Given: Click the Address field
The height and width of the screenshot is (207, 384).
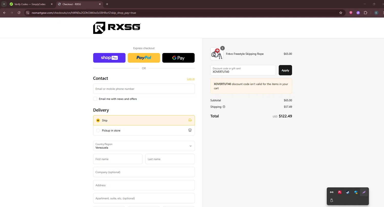Looking at the screenshot, I should 144,185.
